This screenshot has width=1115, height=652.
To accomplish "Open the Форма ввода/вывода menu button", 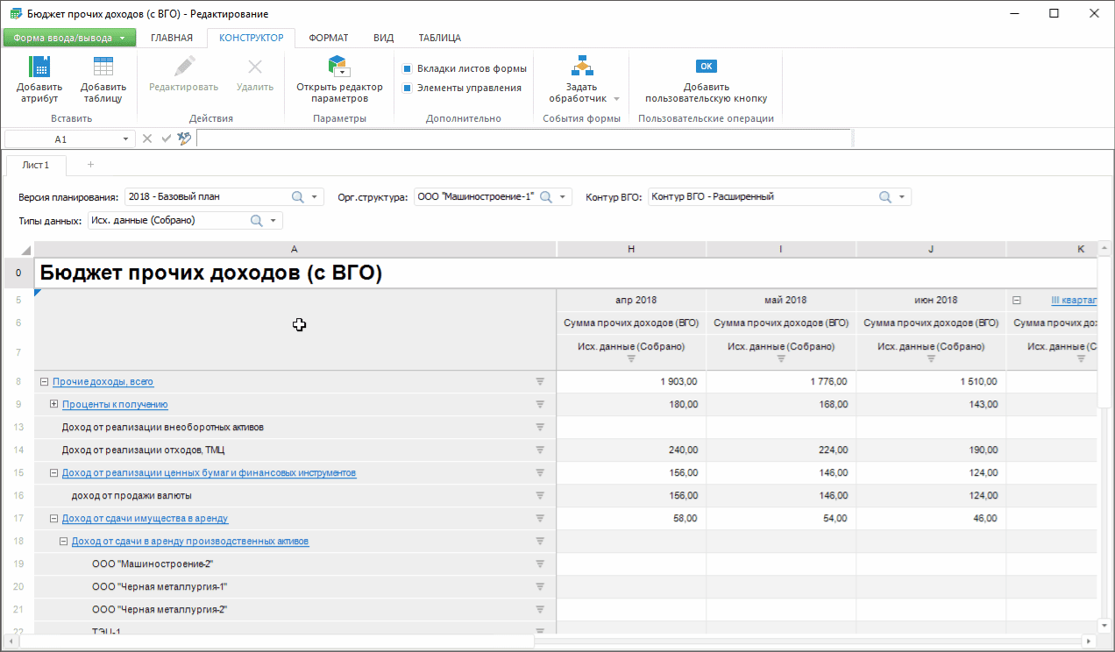I will (69, 38).
